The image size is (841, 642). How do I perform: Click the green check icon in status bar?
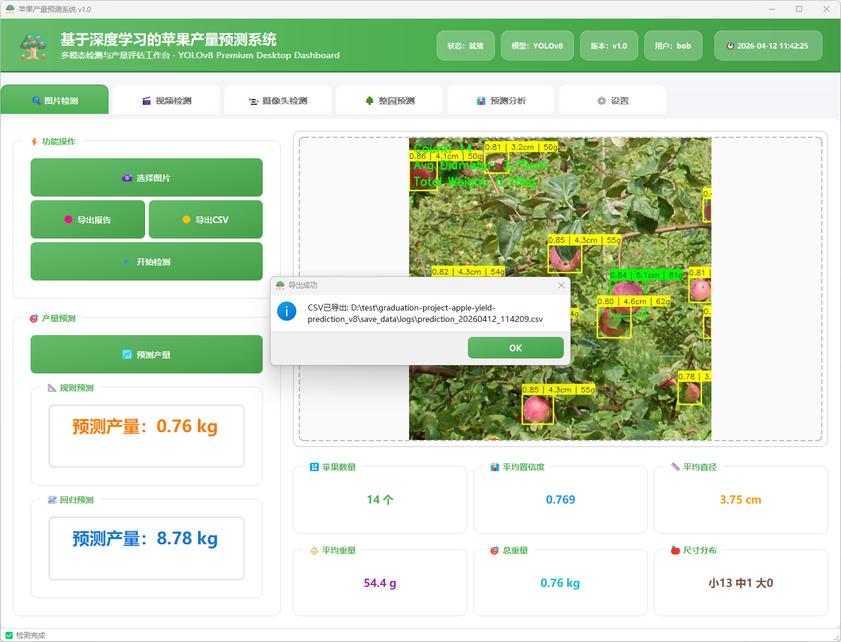pos(9,635)
